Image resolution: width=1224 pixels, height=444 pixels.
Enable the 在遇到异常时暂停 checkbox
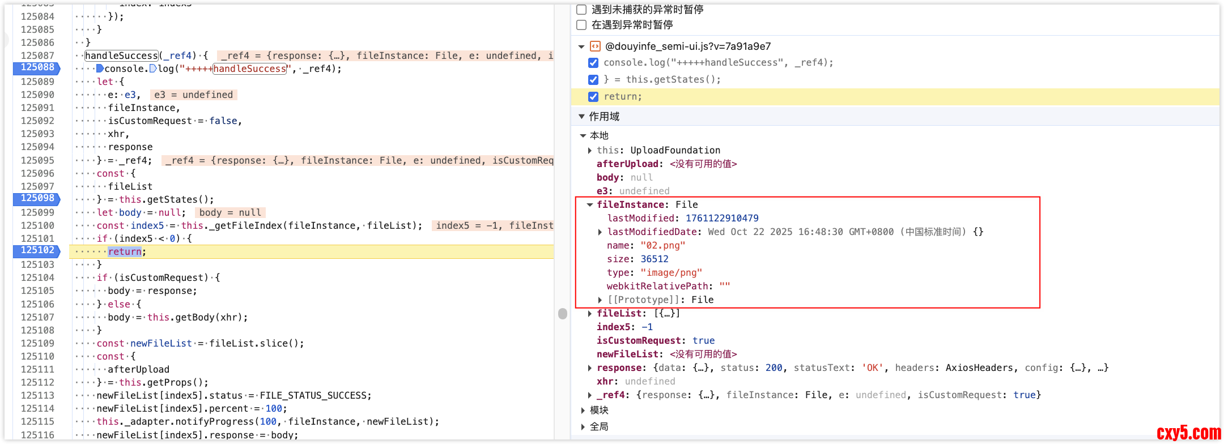pos(581,25)
